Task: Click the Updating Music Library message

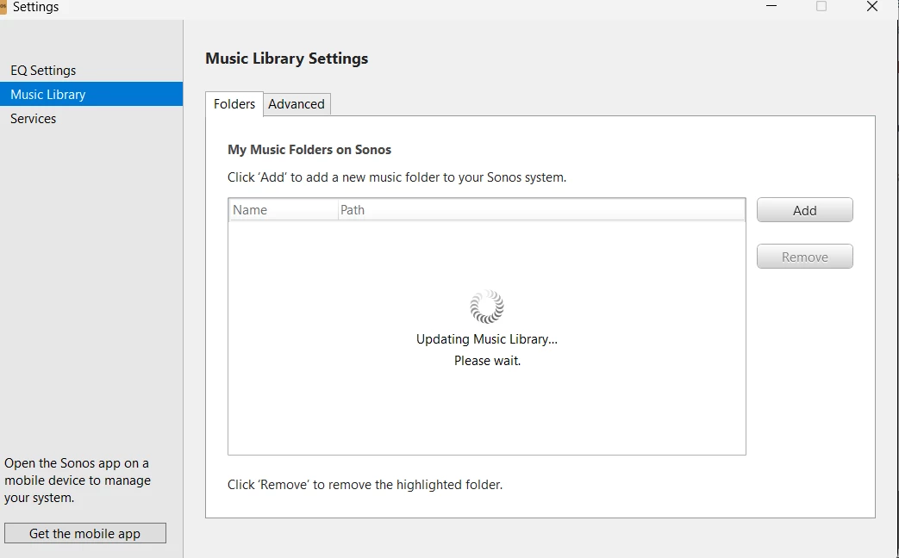Action: (x=487, y=339)
